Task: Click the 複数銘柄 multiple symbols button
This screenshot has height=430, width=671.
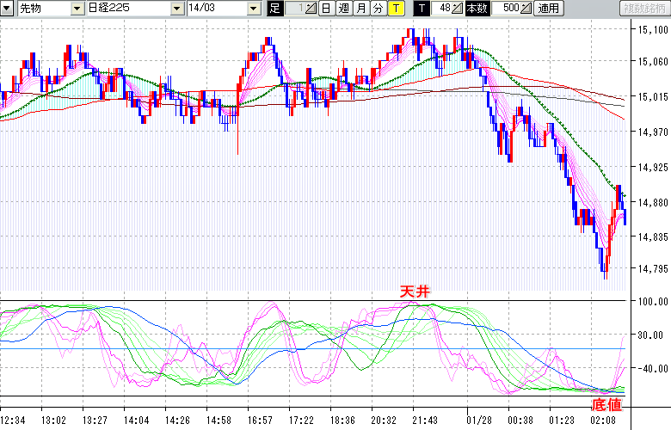Action: point(644,9)
